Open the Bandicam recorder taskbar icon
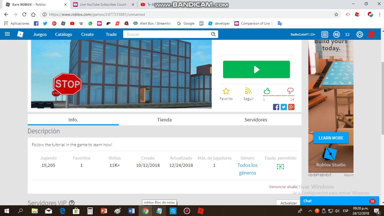384x216 pixels. click(x=187, y=211)
